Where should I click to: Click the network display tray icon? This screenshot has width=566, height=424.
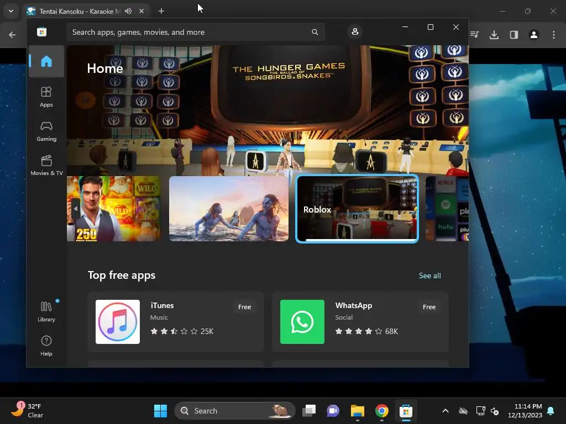click(x=480, y=411)
